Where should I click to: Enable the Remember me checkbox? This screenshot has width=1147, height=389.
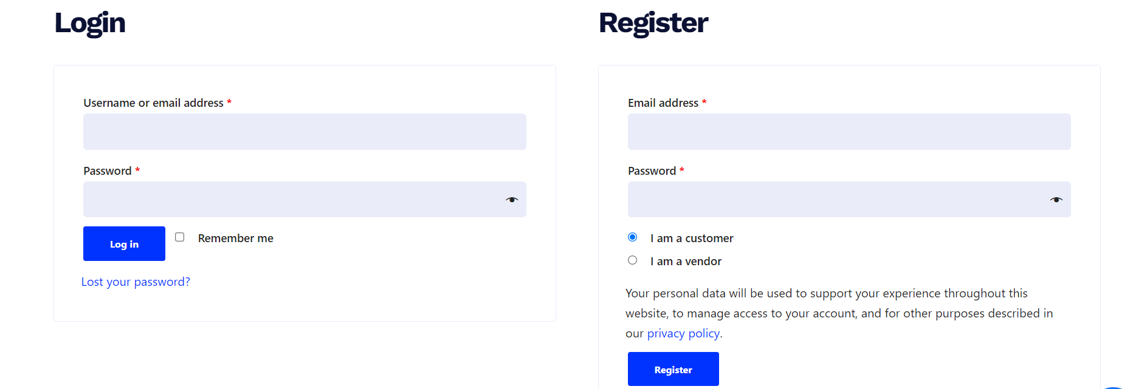tap(180, 237)
